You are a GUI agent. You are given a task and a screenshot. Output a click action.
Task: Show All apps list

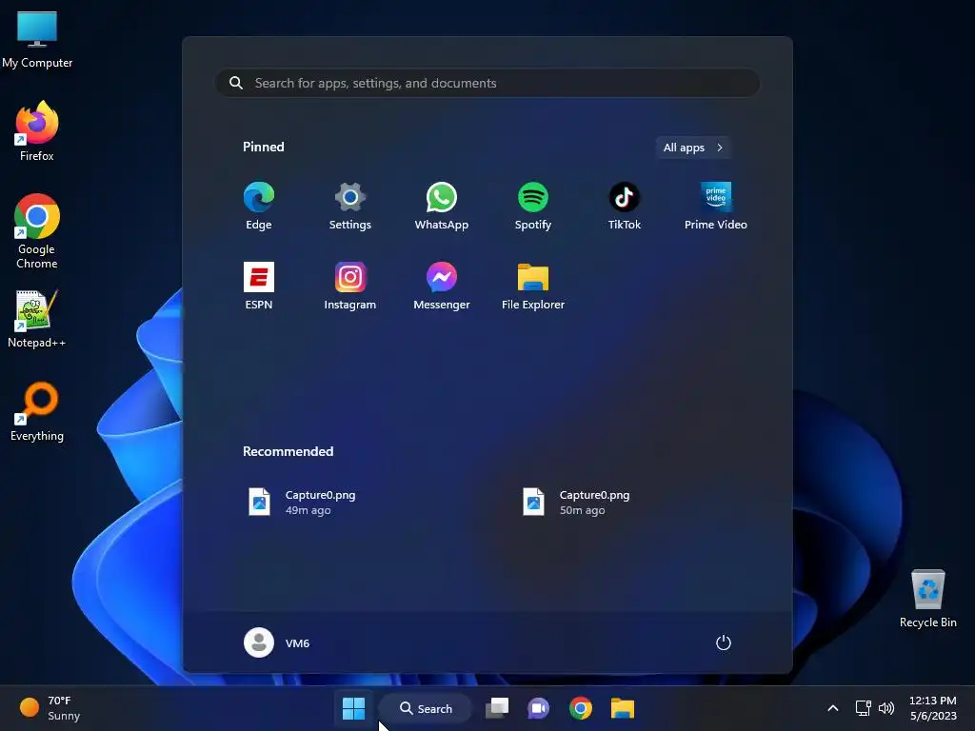coord(693,148)
